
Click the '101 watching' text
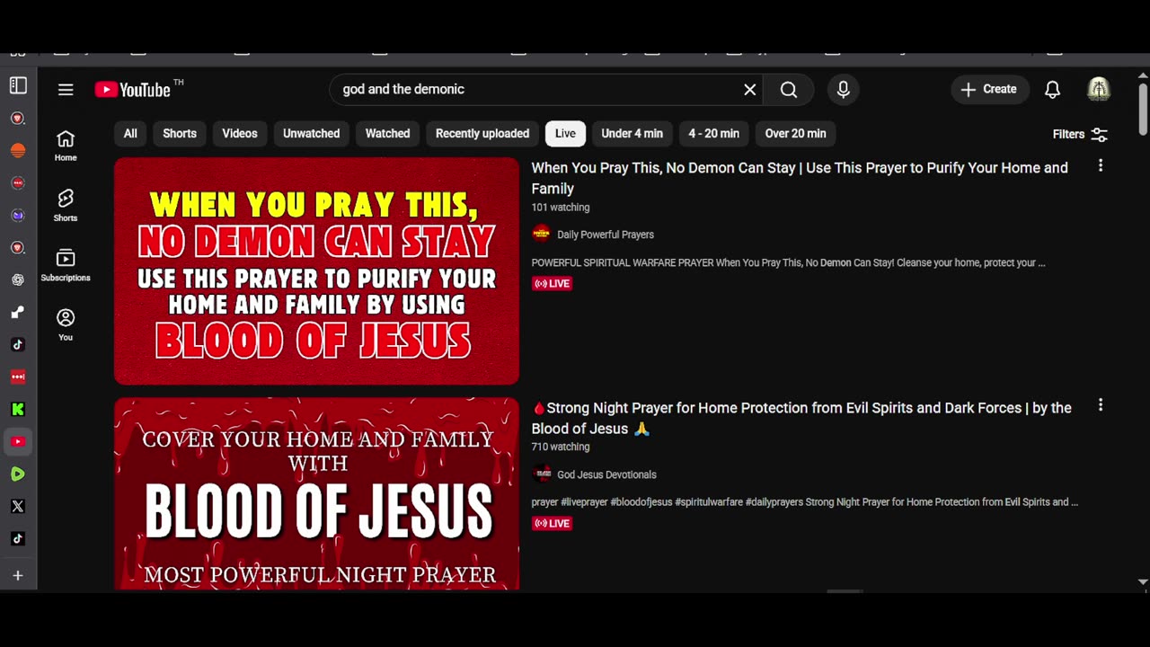(561, 208)
